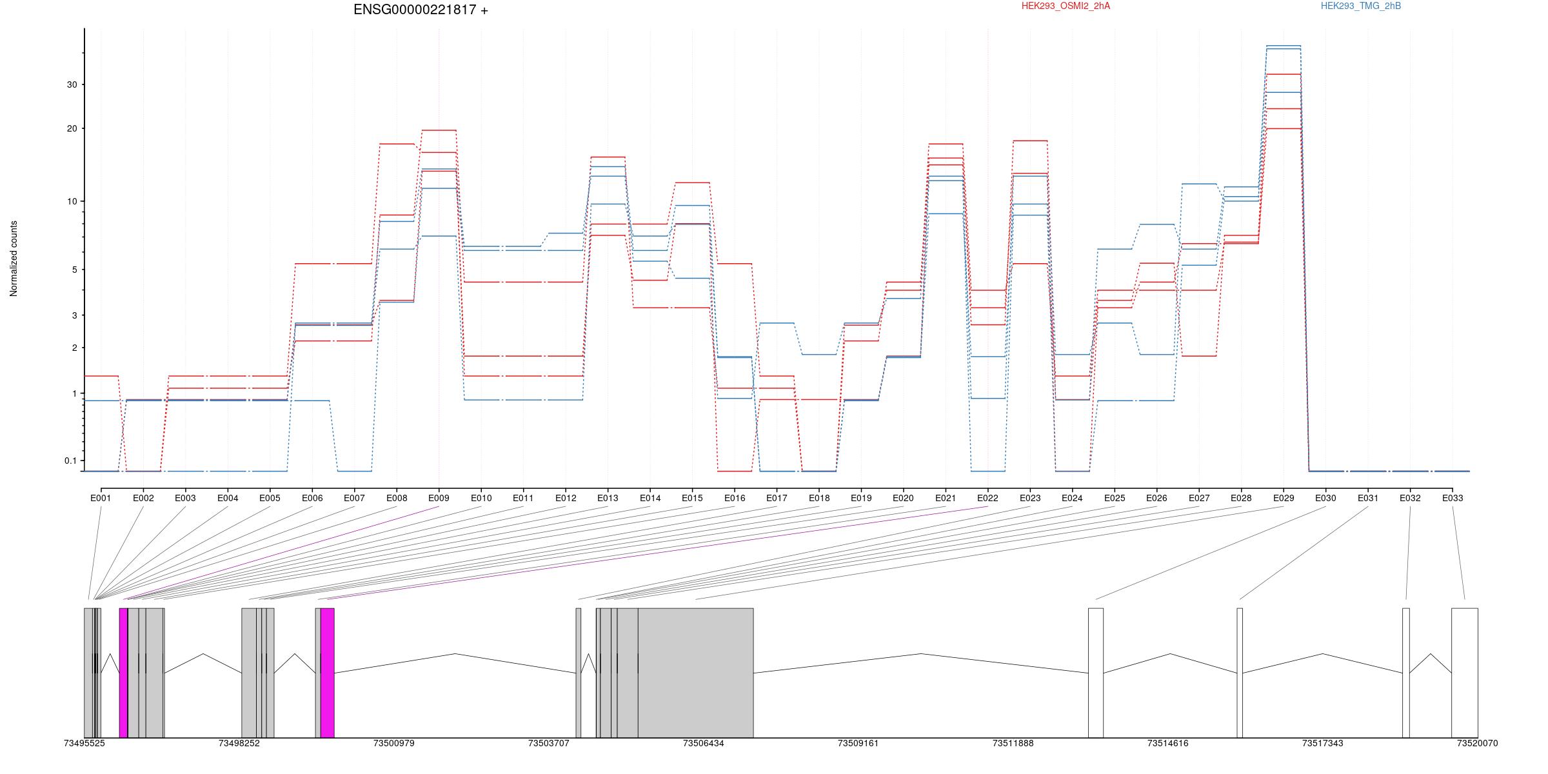
Task: Select genomic coordinate 73520070
Action: point(1478,743)
